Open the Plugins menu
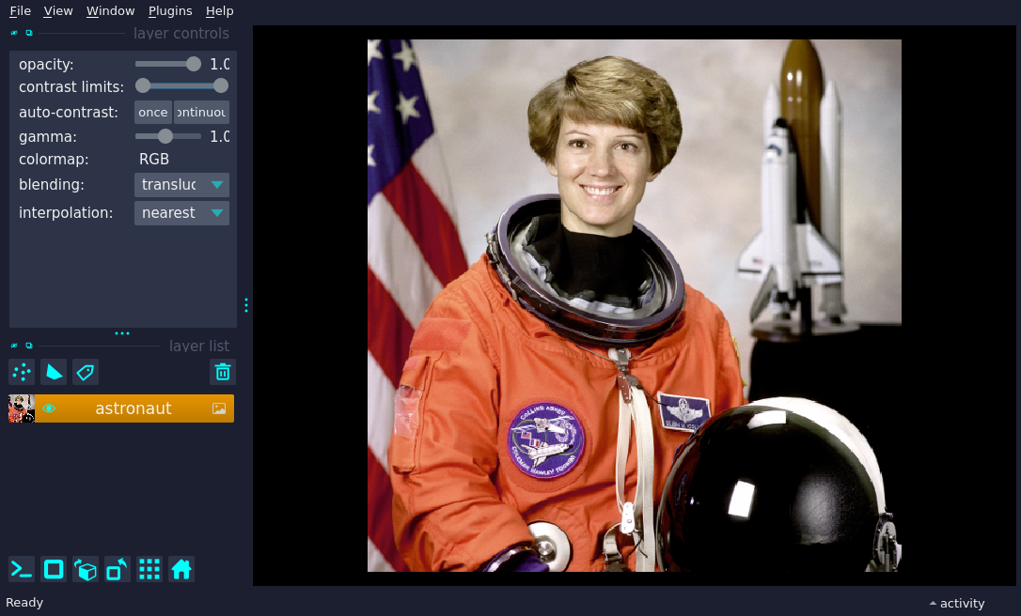 (170, 11)
